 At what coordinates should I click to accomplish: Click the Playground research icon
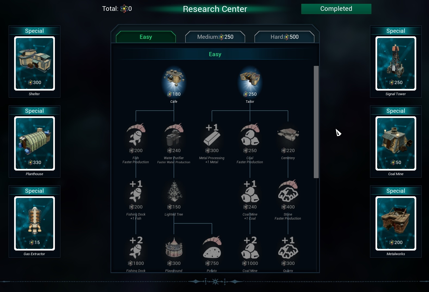click(x=174, y=248)
